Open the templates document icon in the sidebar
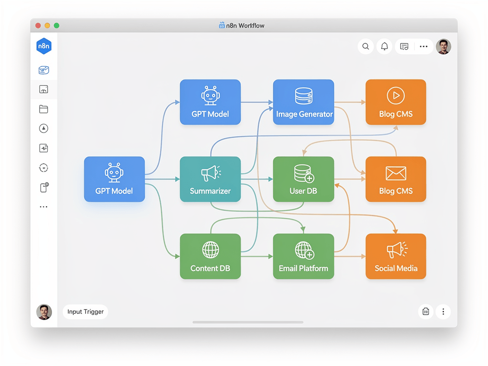Viewport: 488px width, 366px height. pos(44,187)
